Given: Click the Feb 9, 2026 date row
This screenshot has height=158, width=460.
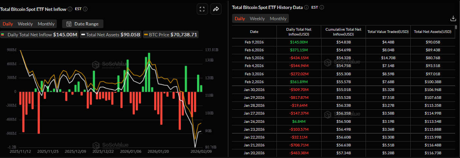Looking at the screenshot, I should 254,42.
